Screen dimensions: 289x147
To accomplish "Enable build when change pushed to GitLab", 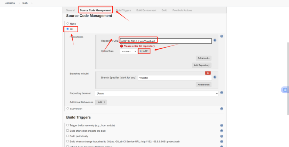I will click(67, 141).
